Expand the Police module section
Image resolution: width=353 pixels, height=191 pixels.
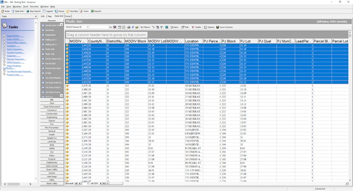pos(52,156)
